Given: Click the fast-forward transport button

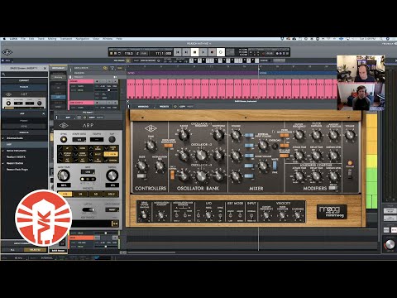Looking at the screenshot, I should 186,52.
